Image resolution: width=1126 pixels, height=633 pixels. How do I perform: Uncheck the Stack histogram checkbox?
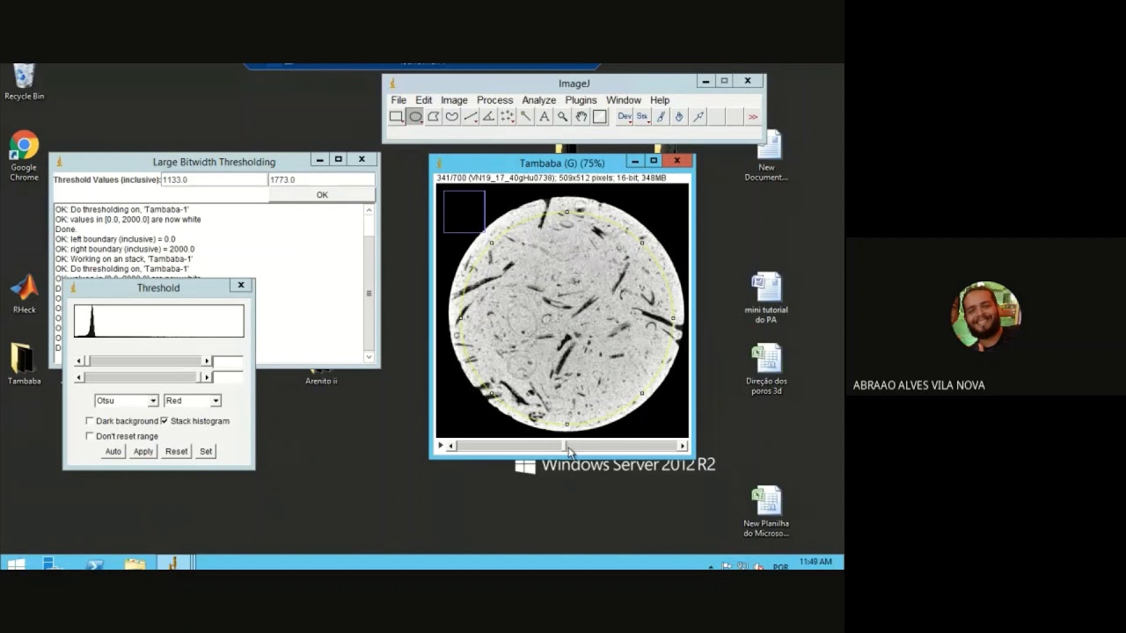point(164,421)
